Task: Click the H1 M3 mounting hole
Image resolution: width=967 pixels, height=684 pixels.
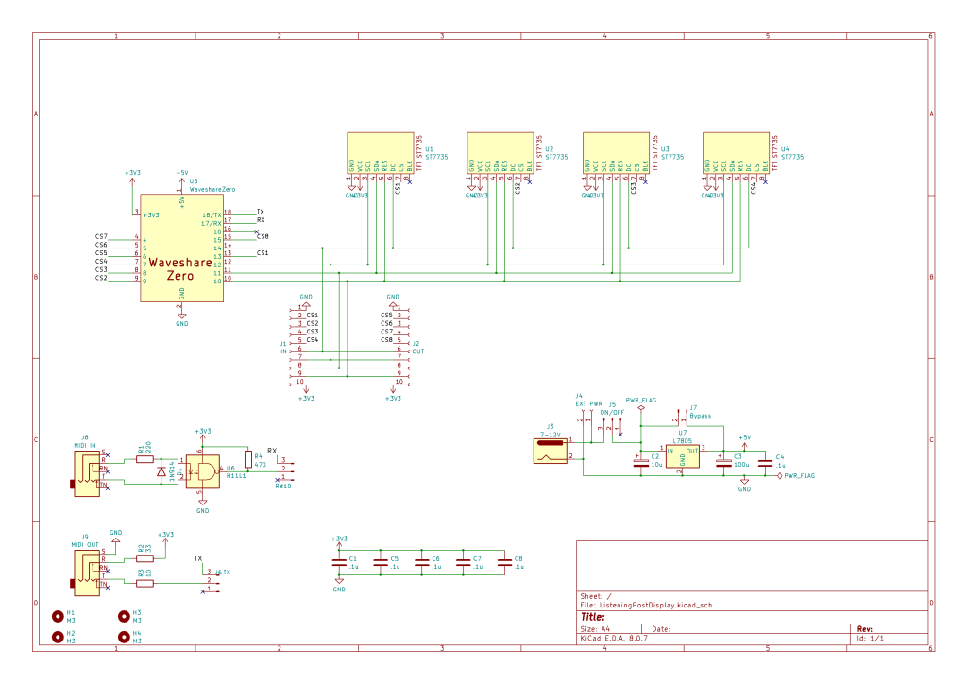Action: (x=58, y=616)
